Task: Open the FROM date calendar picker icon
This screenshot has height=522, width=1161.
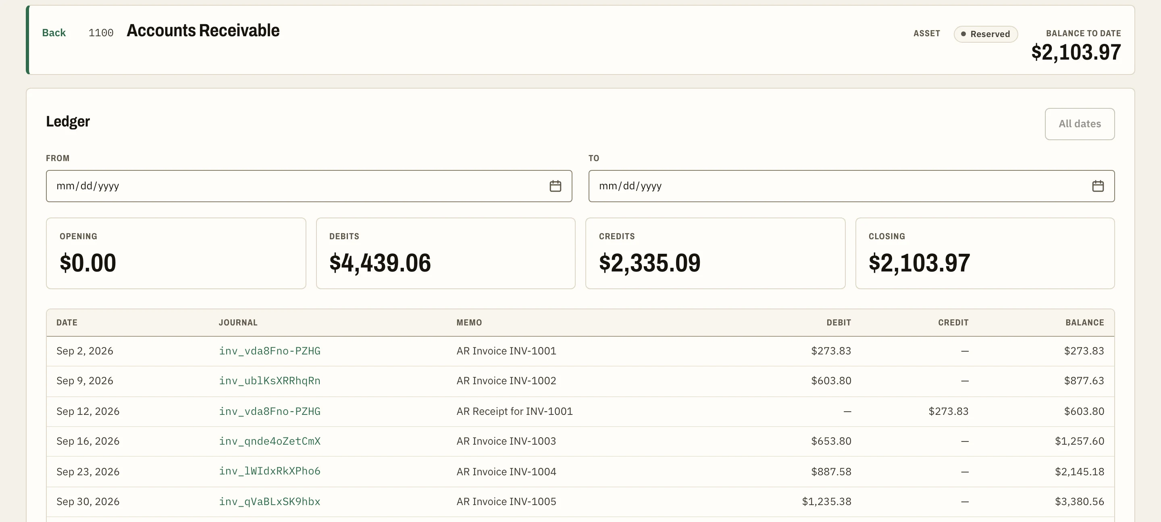Action: [555, 186]
